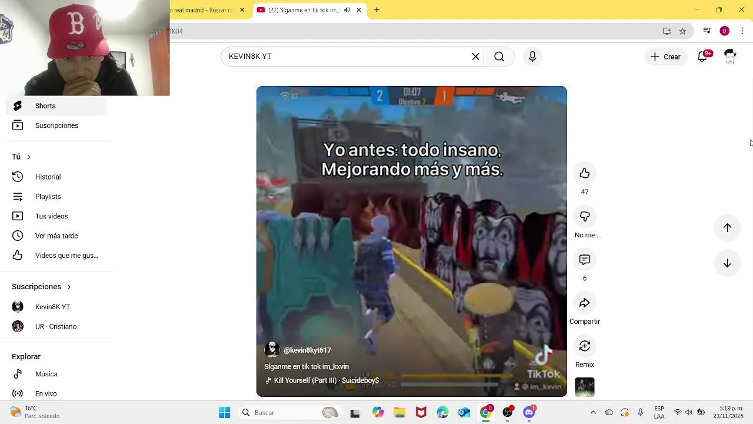Open Copilot from the taskbar
This screenshot has width=753, height=424.
tap(378, 413)
